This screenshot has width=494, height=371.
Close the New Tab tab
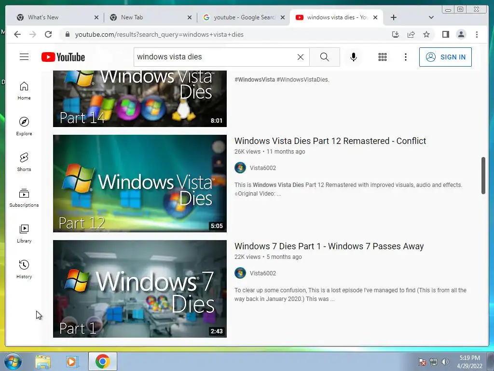tap(189, 17)
